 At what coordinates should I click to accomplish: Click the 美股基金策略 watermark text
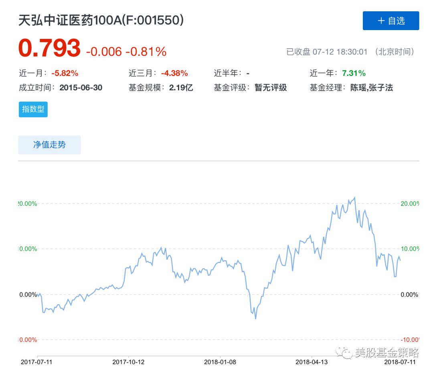tap(387, 353)
